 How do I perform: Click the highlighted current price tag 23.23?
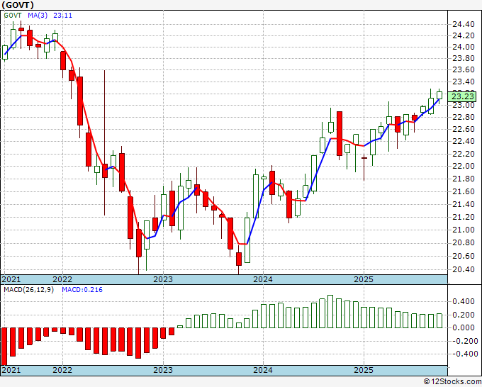(464, 96)
